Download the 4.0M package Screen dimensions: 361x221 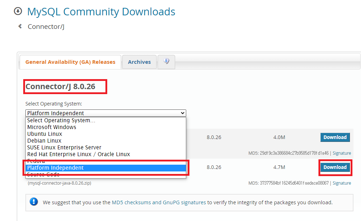click(335, 137)
